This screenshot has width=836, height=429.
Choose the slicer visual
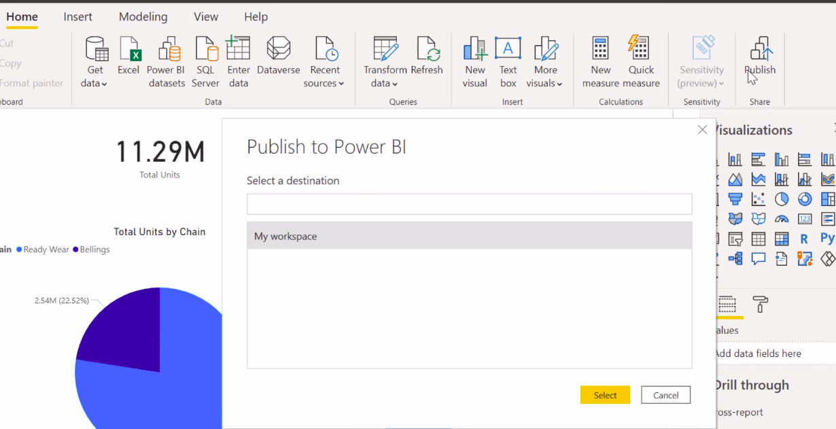pos(735,239)
